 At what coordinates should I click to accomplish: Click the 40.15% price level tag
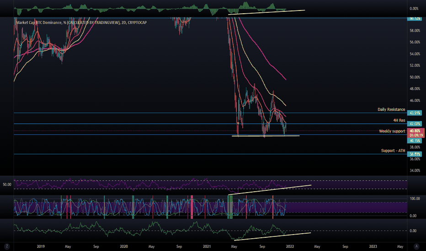(x=415, y=141)
